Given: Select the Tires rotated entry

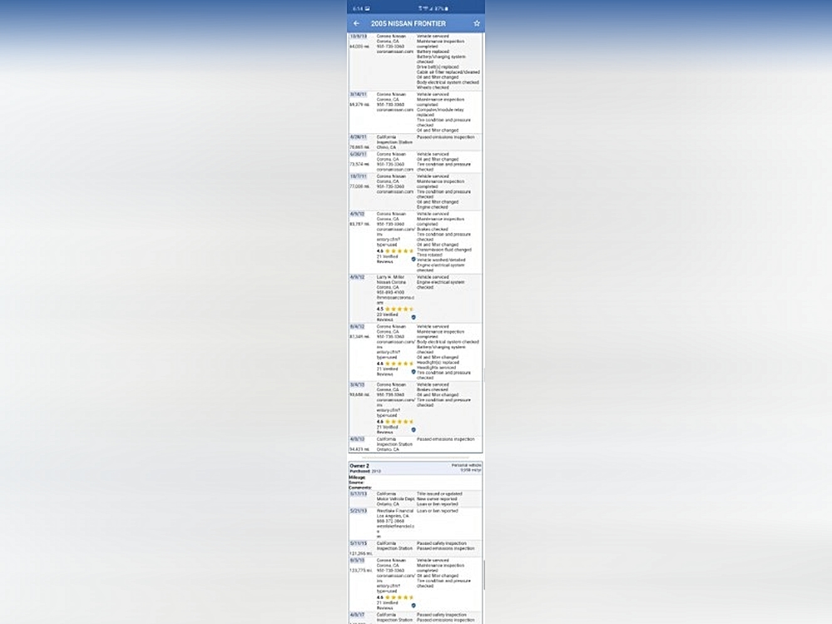Looking at the screenshot, I should [429, 255].
